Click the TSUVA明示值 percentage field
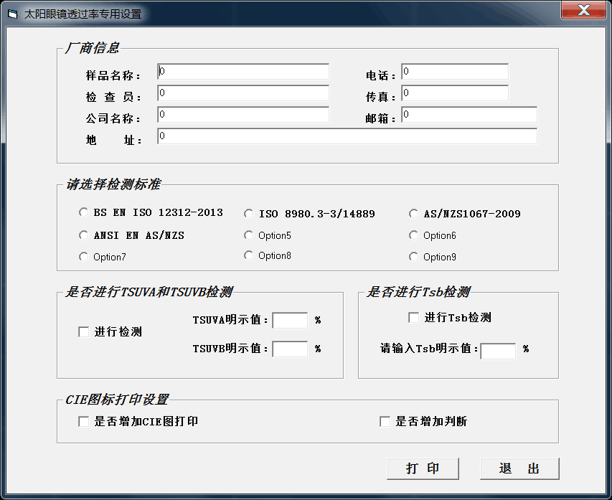This screenshot has height=500, width=612. [290, 321]
